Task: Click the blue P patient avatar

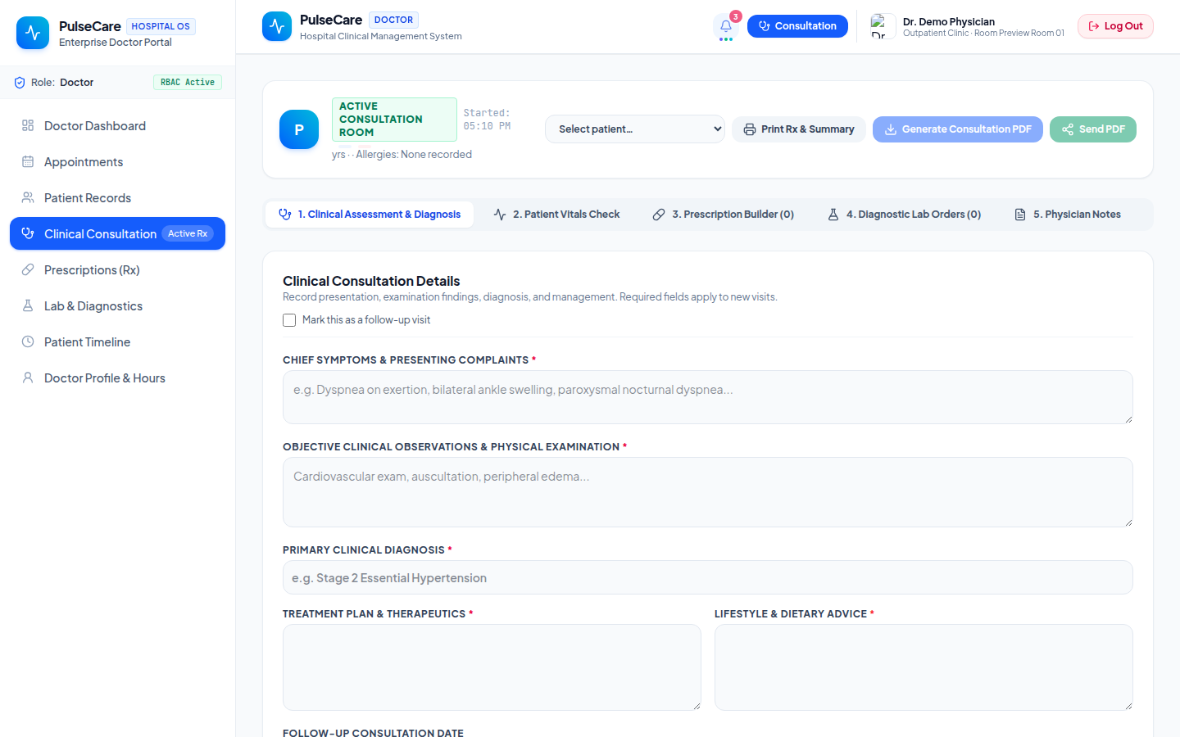Action: (299, 129)
